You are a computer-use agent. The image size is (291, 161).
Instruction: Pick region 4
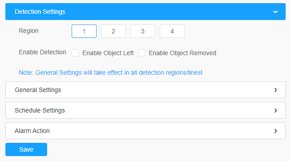172,31
